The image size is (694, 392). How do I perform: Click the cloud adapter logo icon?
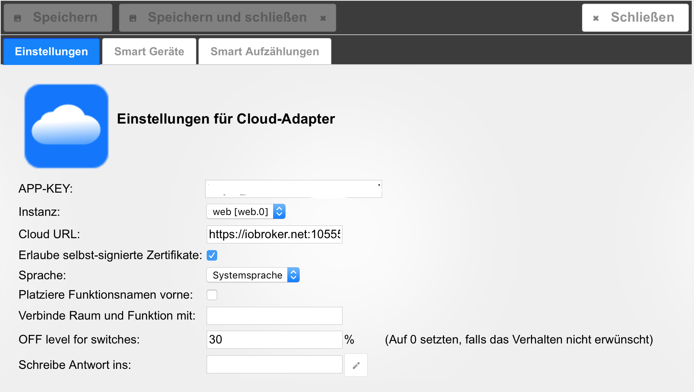pos(66,126)
